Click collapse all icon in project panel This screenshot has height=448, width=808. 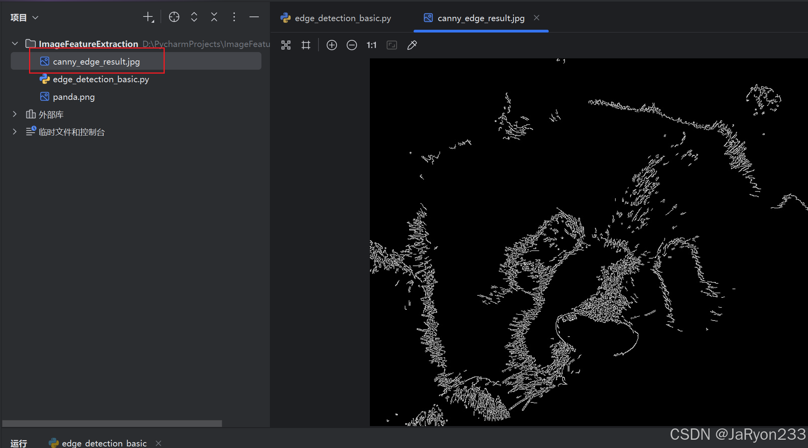coord(214,17)
